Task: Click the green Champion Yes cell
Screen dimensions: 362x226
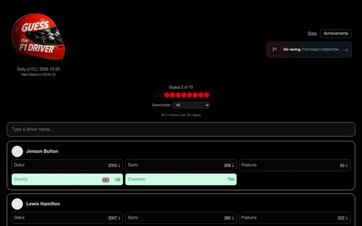Action: point(181,180)
